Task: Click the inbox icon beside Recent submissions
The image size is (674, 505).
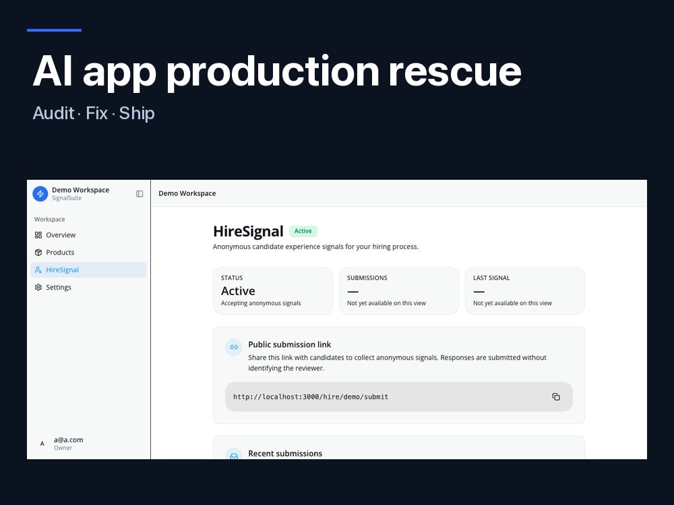Action: (234, 454)
